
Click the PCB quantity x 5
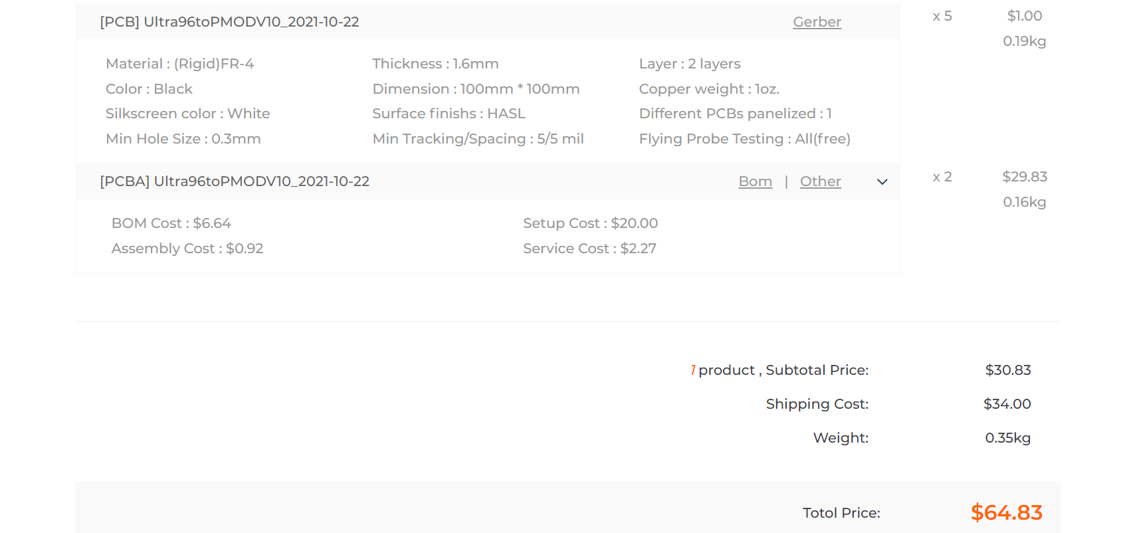[x=942, y=16]
